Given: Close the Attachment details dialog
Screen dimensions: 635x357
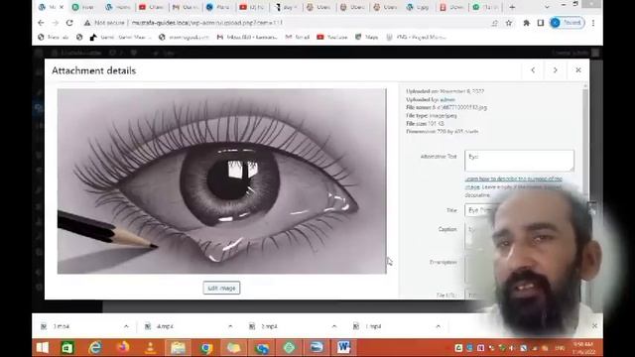Looking at the screenshot, I should pos(578,70).
